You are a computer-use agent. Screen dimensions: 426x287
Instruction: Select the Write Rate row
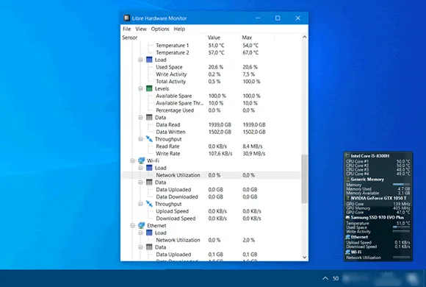click(211, 154)
